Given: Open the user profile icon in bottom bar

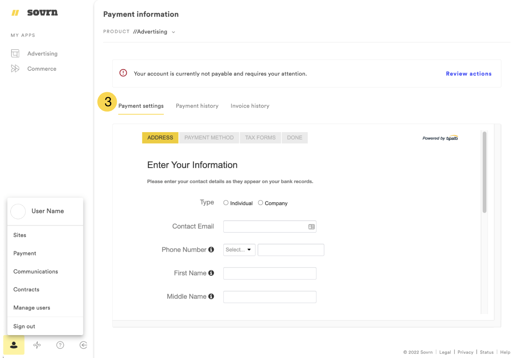Looking at the screenshot, I should click(14, 345).
